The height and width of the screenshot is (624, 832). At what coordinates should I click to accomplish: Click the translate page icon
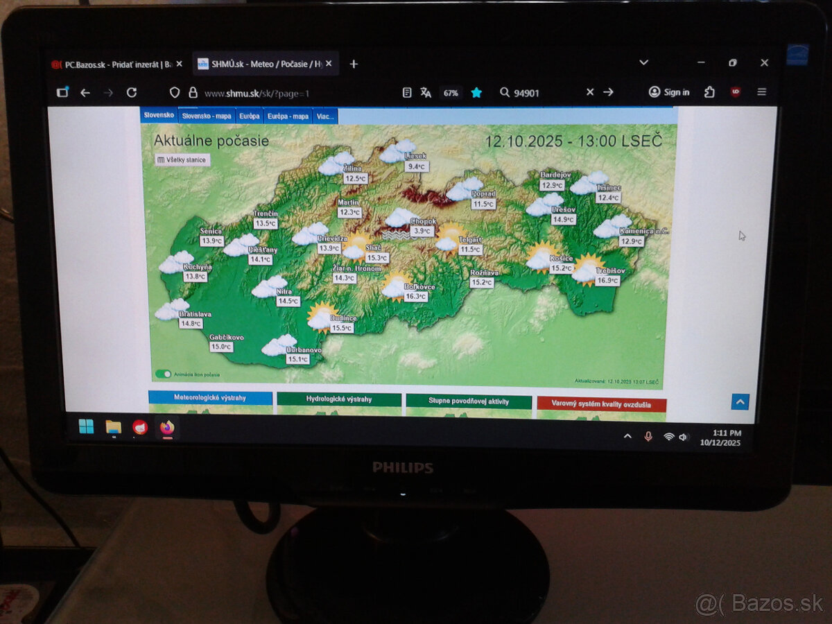[x=426, y=92]
